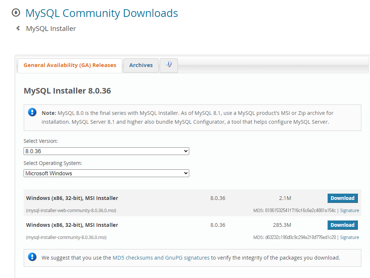This screenshot has height=278, width=370.
Task: Click the MySQL Installer breadcrumb text
Action: pos(51,29)
